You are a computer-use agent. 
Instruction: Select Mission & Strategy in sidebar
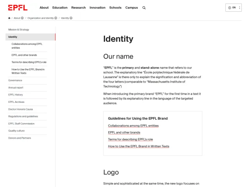click(19, 30)
